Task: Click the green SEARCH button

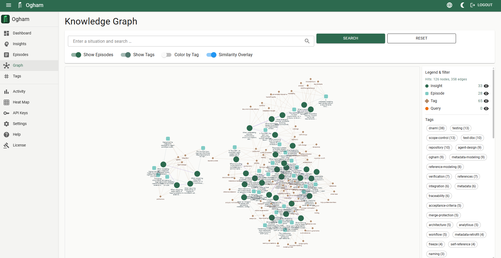Action: click(351, 38)
